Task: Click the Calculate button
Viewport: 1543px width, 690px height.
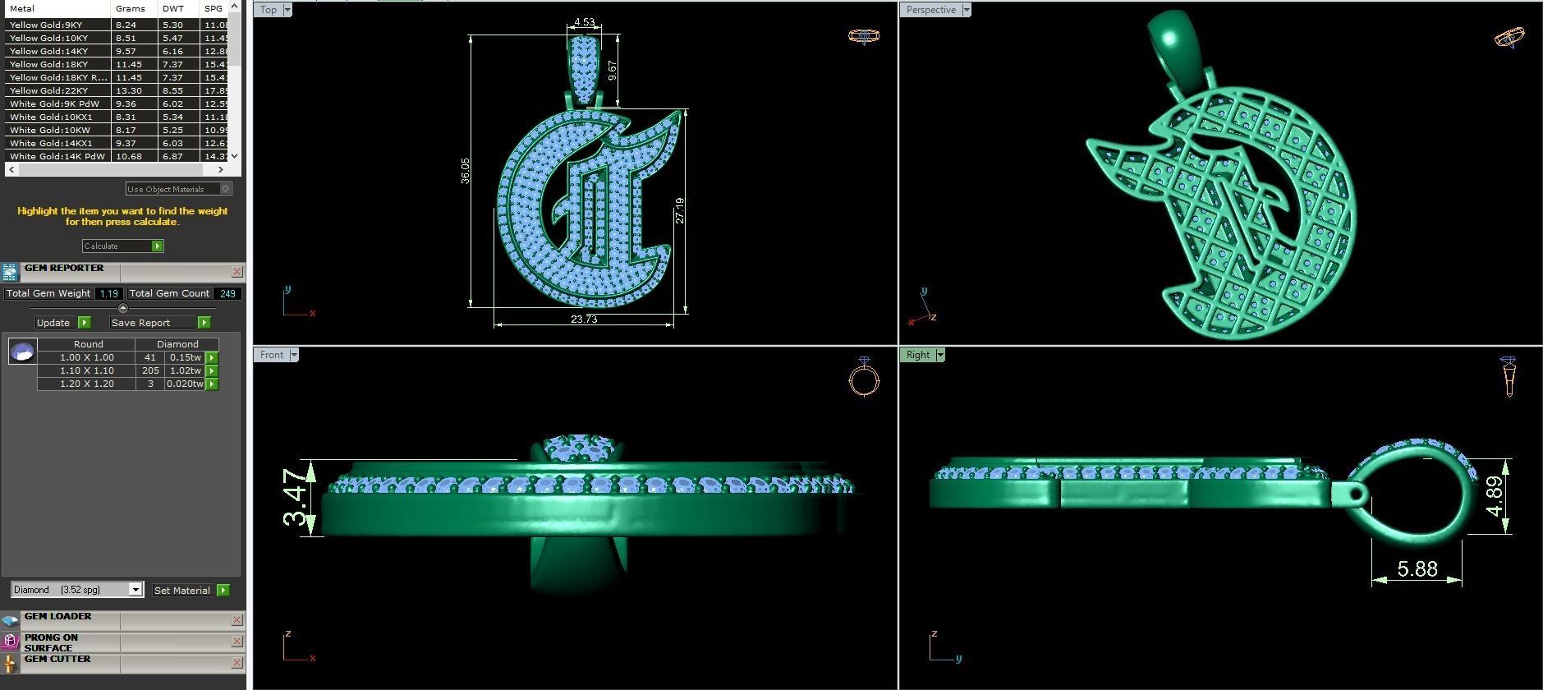Action: [x=117, y=246]
